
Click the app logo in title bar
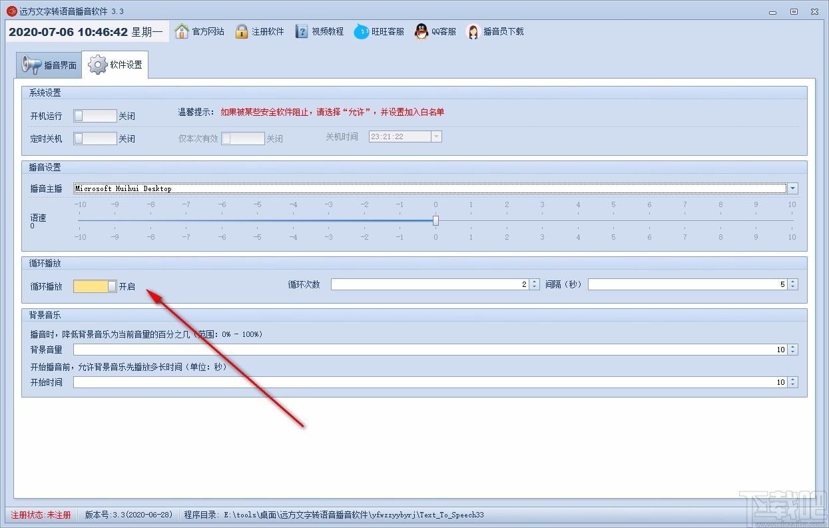click(11, 11)
